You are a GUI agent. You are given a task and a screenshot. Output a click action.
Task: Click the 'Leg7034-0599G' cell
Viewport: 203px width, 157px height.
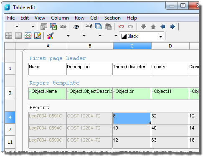(x=48, y=142)
